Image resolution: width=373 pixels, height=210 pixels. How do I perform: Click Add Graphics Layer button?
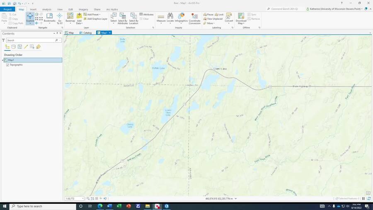pyautogui.click(x=96, y=19)
